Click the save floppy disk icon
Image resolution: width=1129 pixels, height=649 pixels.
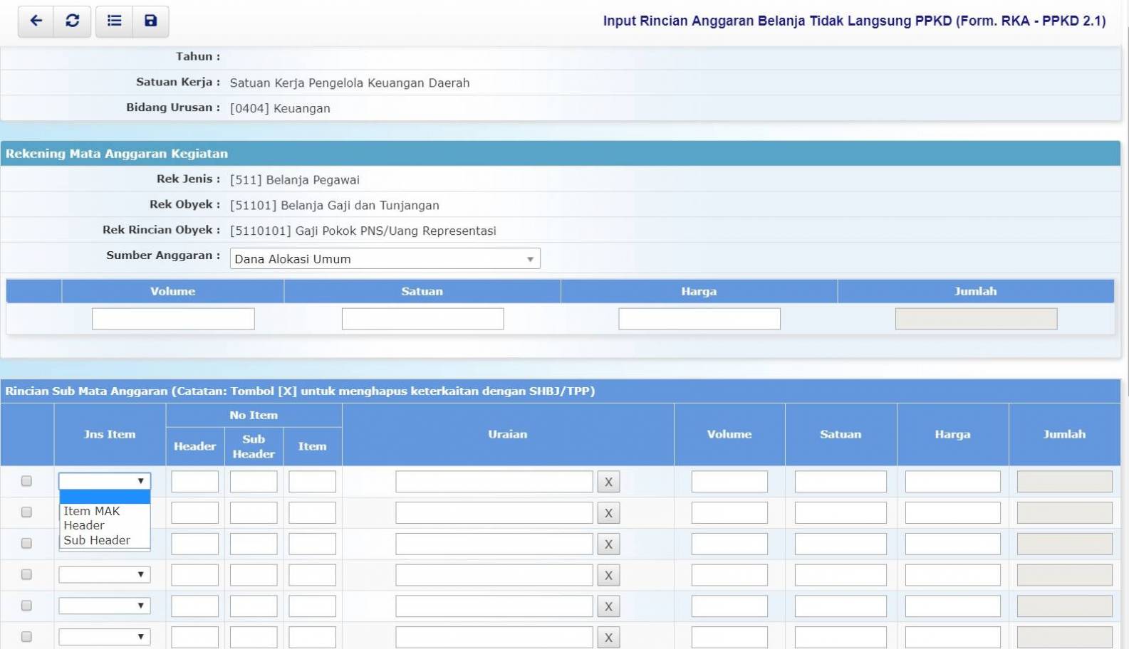point(150,21)
